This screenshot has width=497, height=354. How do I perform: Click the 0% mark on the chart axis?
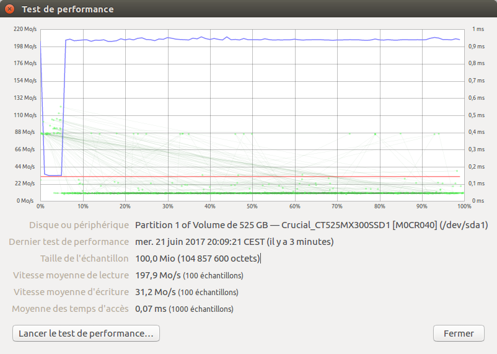(40, 206)
